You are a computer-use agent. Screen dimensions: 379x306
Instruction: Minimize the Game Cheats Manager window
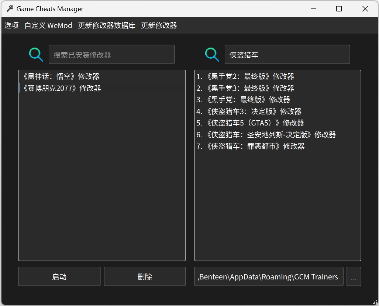[x=314, y=9]
